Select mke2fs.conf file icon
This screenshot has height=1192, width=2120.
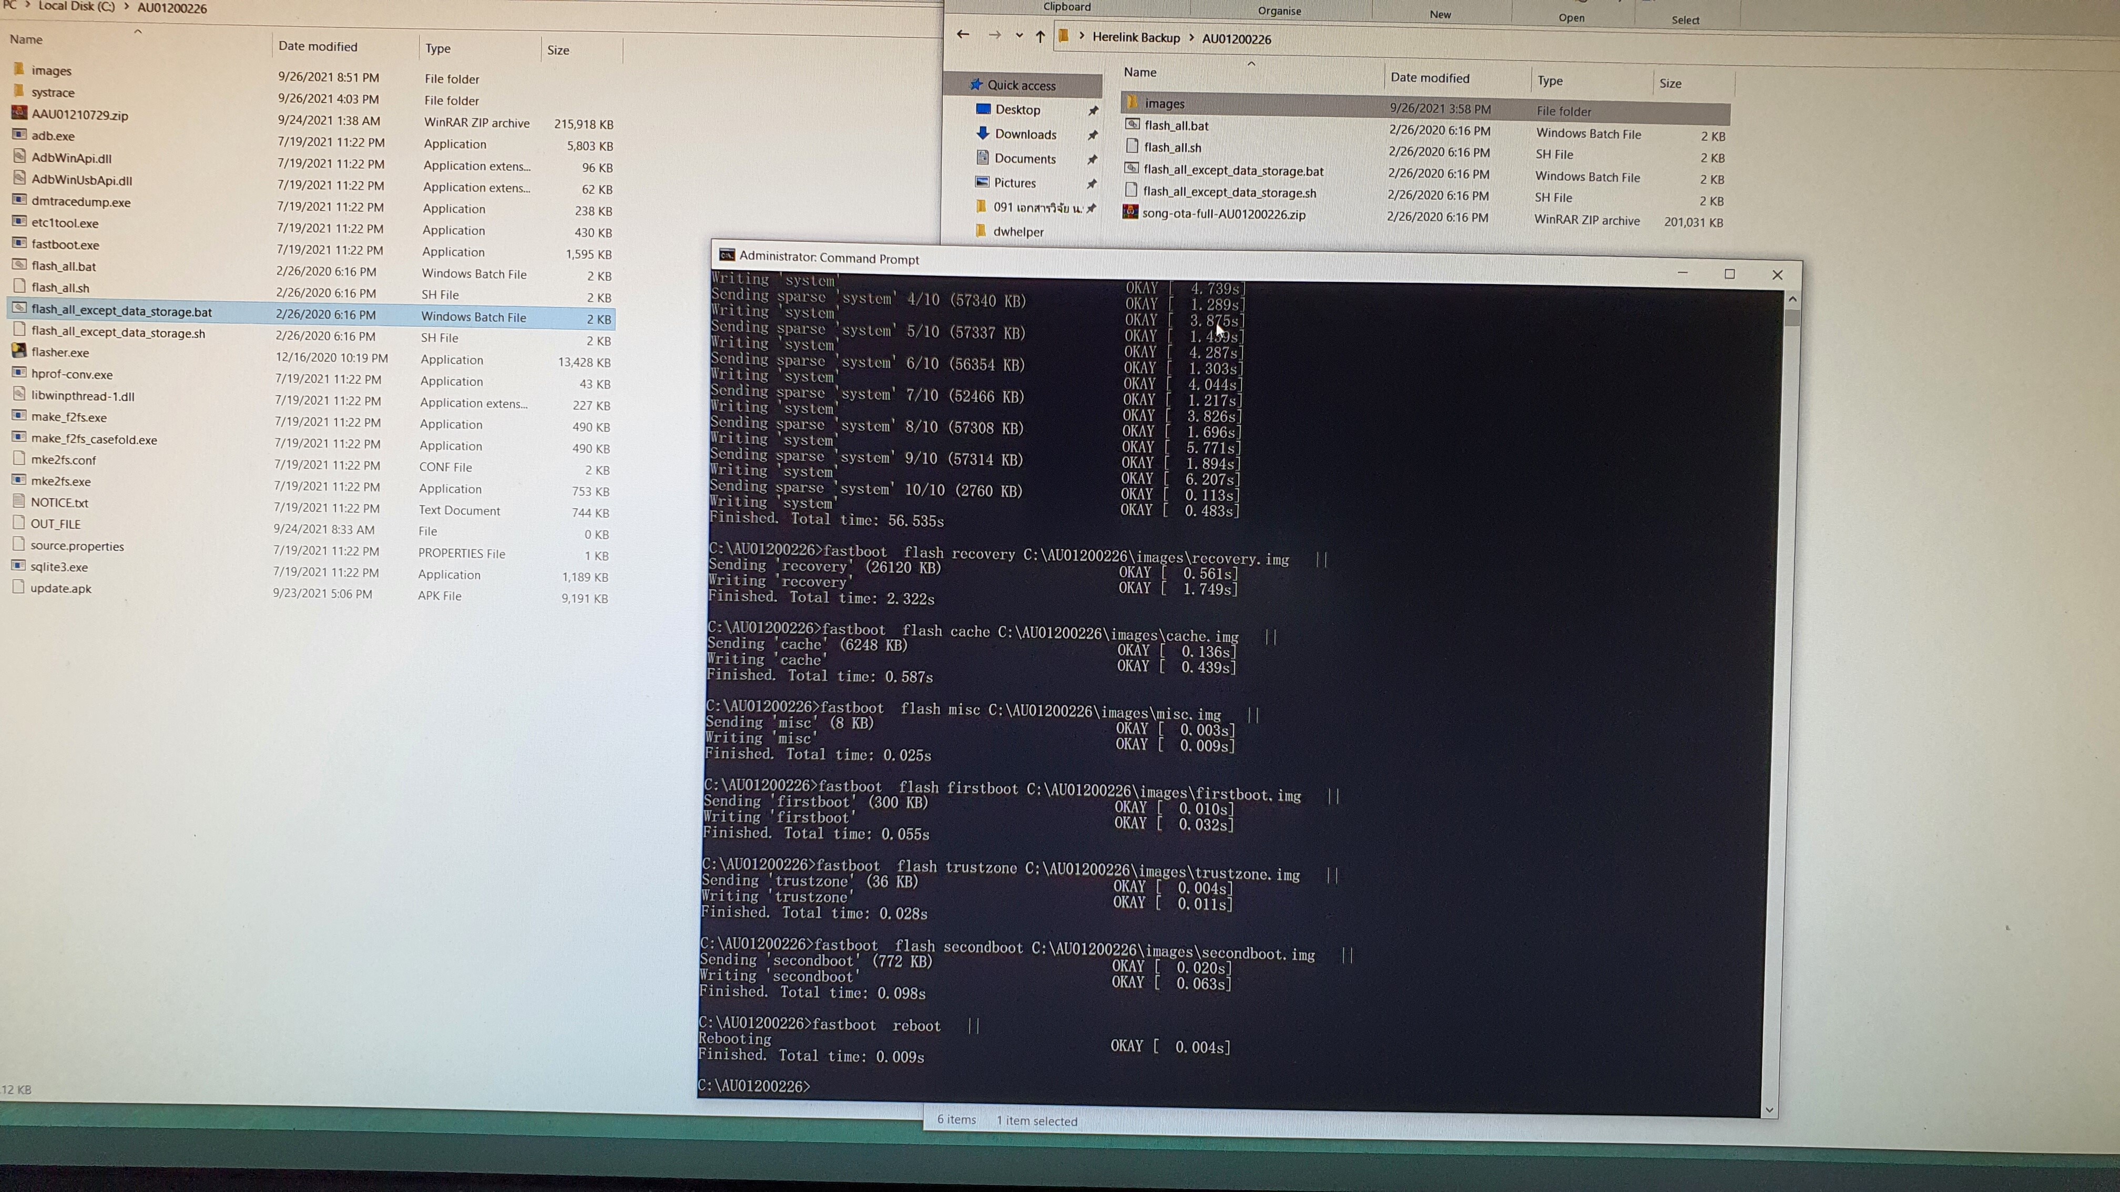[19, 459]
